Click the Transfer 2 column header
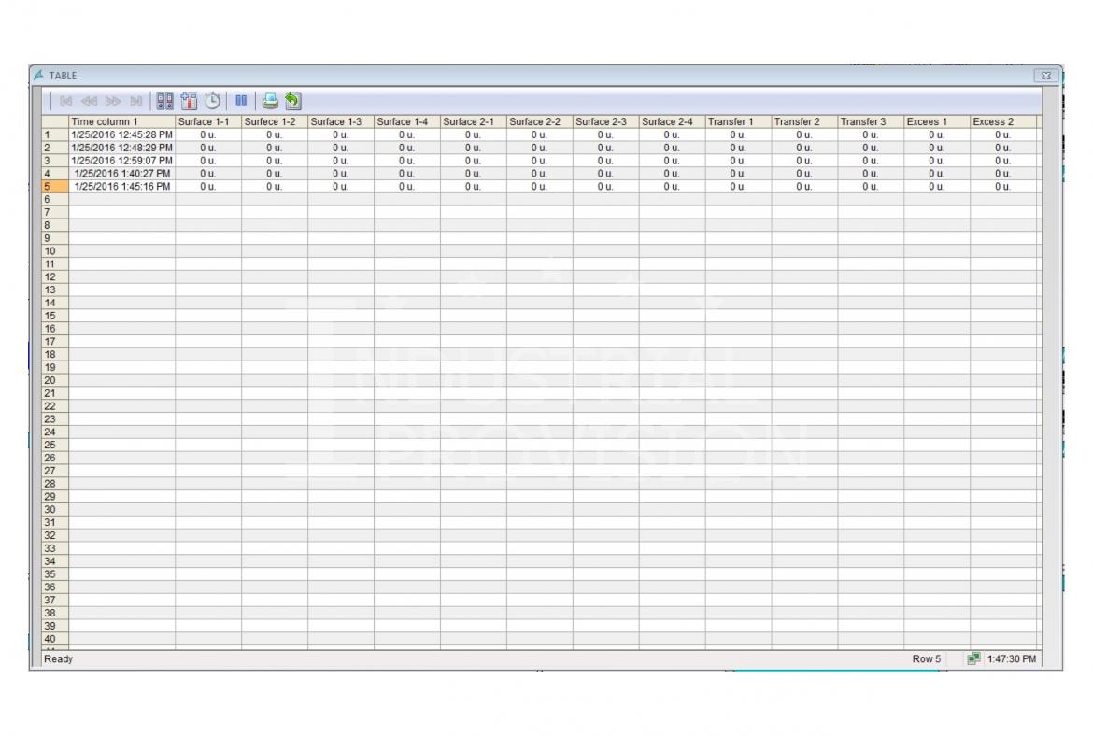Screen dimensions: 1093x736 click(803, 121)
